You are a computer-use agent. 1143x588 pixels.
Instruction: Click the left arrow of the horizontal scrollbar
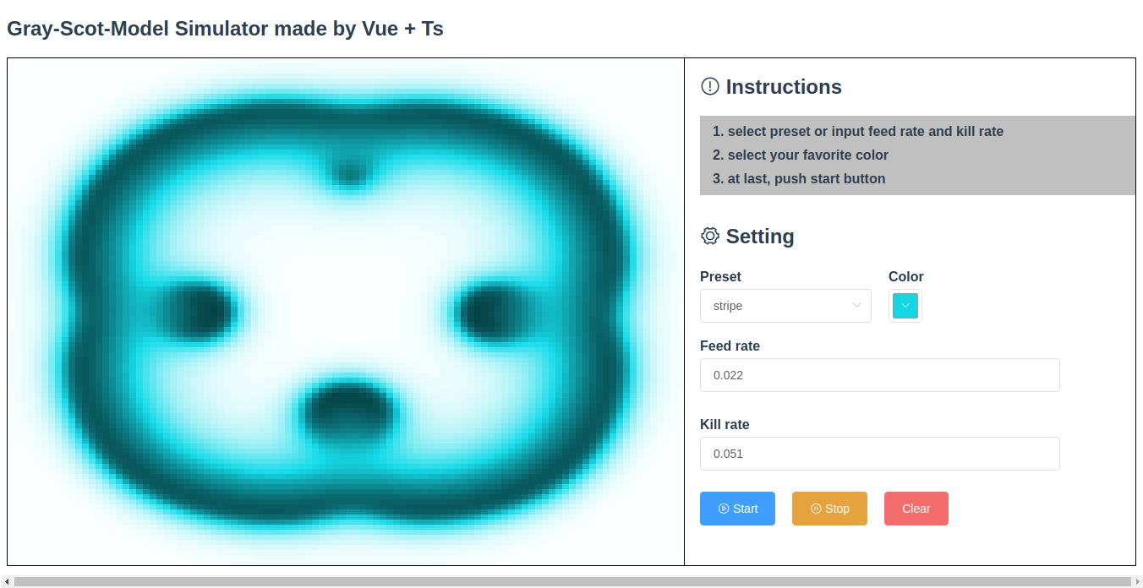pos(5,580)
